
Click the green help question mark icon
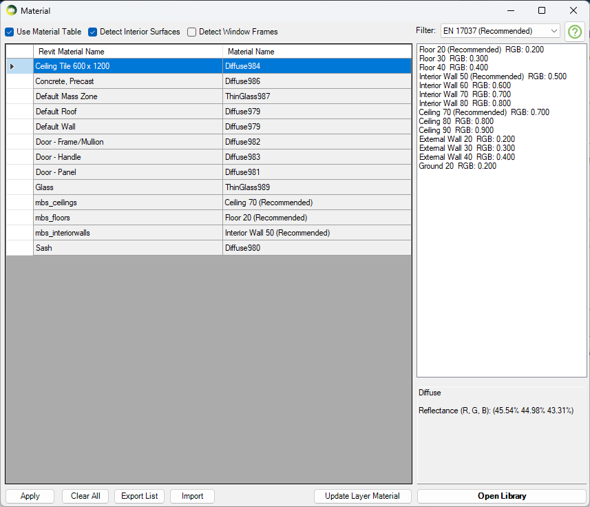pos(575,32)
